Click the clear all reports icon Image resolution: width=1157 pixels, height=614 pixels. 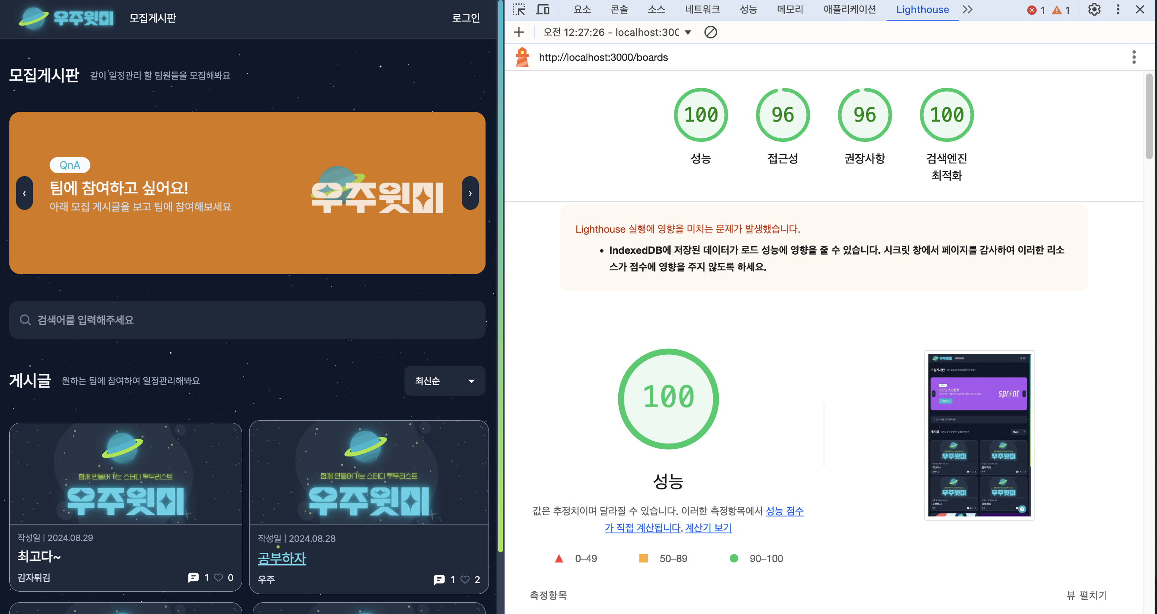(x=710, y=33)
